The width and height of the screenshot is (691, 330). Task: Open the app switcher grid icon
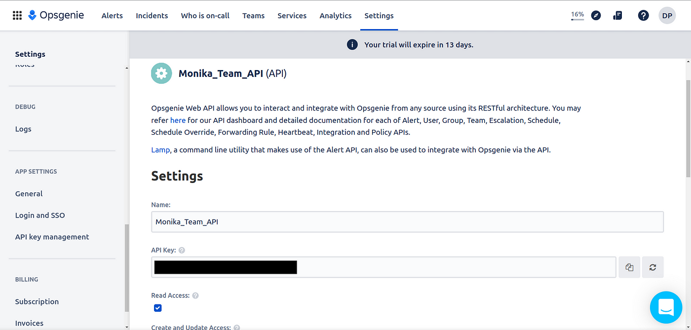[17, 15]
